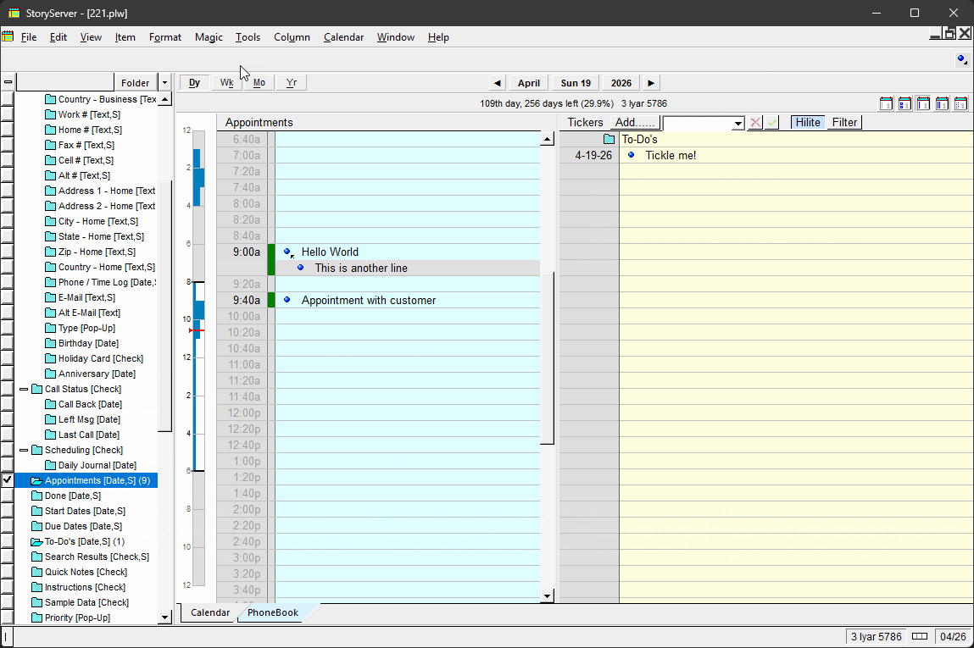This screenshot has width=974, height=648.
Task: Click the bullet icon beside Tickle me!
Action: coord(632,154)
